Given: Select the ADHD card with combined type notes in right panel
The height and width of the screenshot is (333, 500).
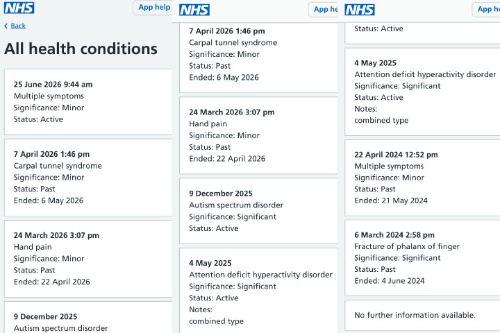Looking at the screenshot, I should (422, 92).
